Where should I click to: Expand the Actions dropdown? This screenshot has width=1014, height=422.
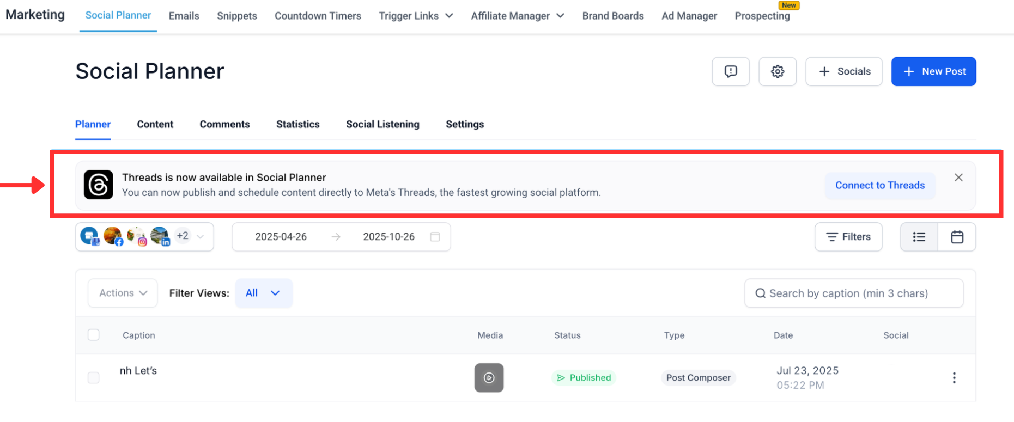point(123,293)
